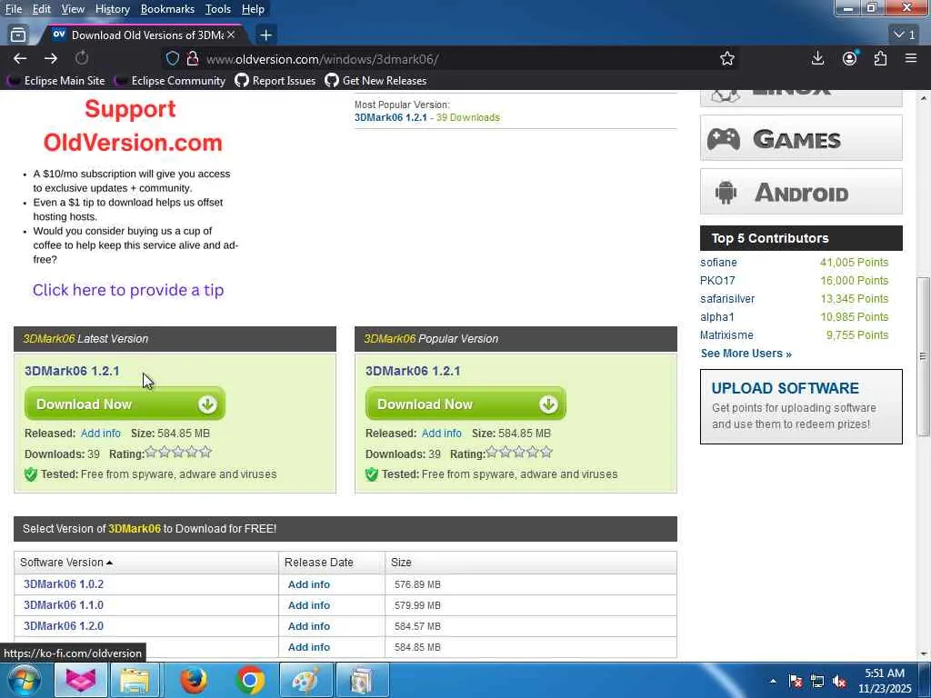Open the Android category button
Viewport: 931px width, 698px height.
pos(801,192)
